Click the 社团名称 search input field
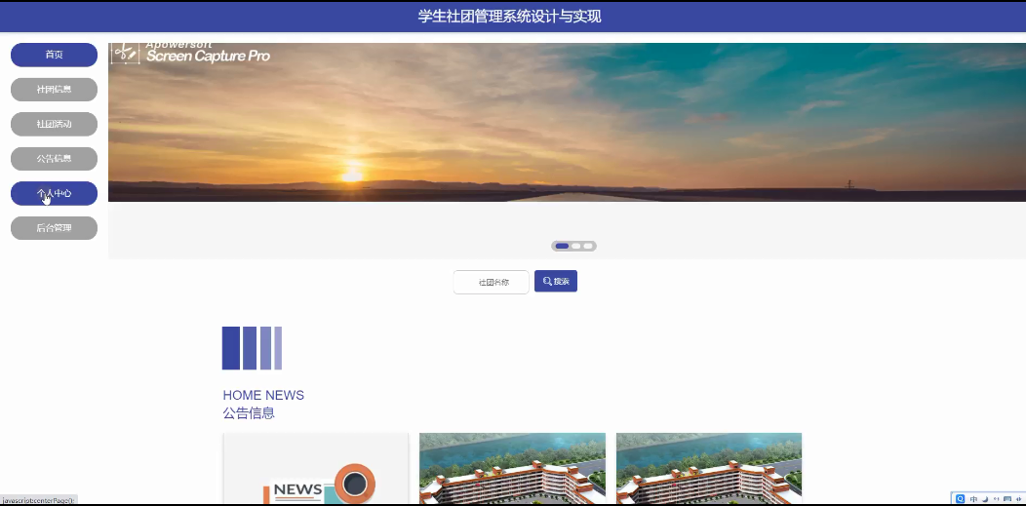This screenshot has width=1026, height=506. (491, 283)
